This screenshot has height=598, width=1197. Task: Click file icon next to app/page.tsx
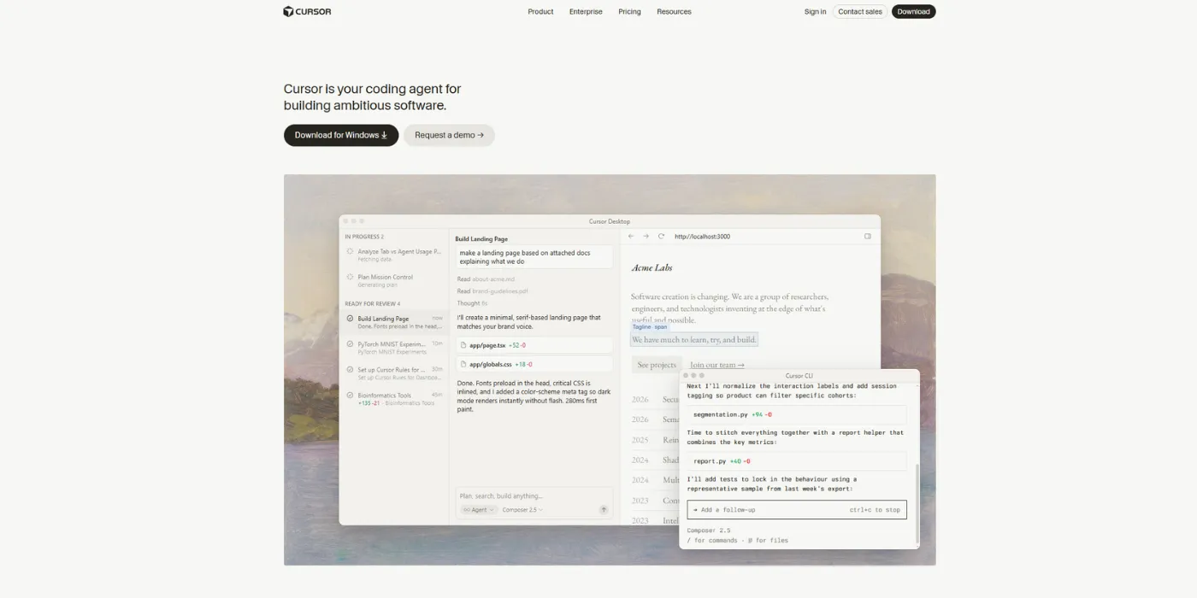pyautogui.click(x=463, y=345)
